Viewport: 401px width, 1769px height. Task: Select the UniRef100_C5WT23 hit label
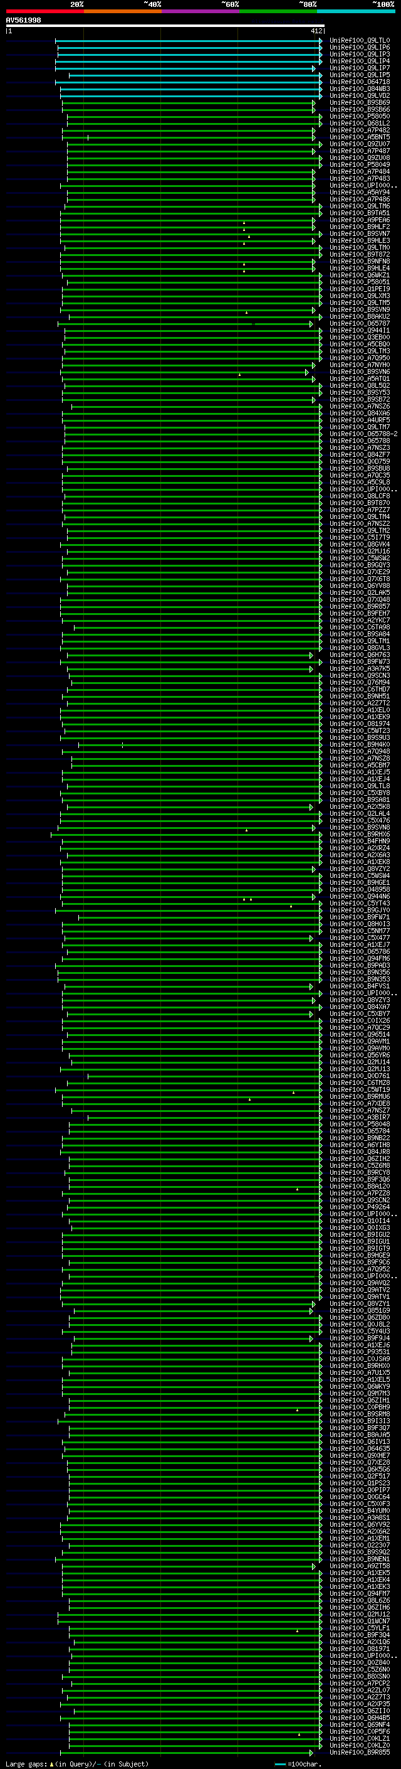point(359,730)
